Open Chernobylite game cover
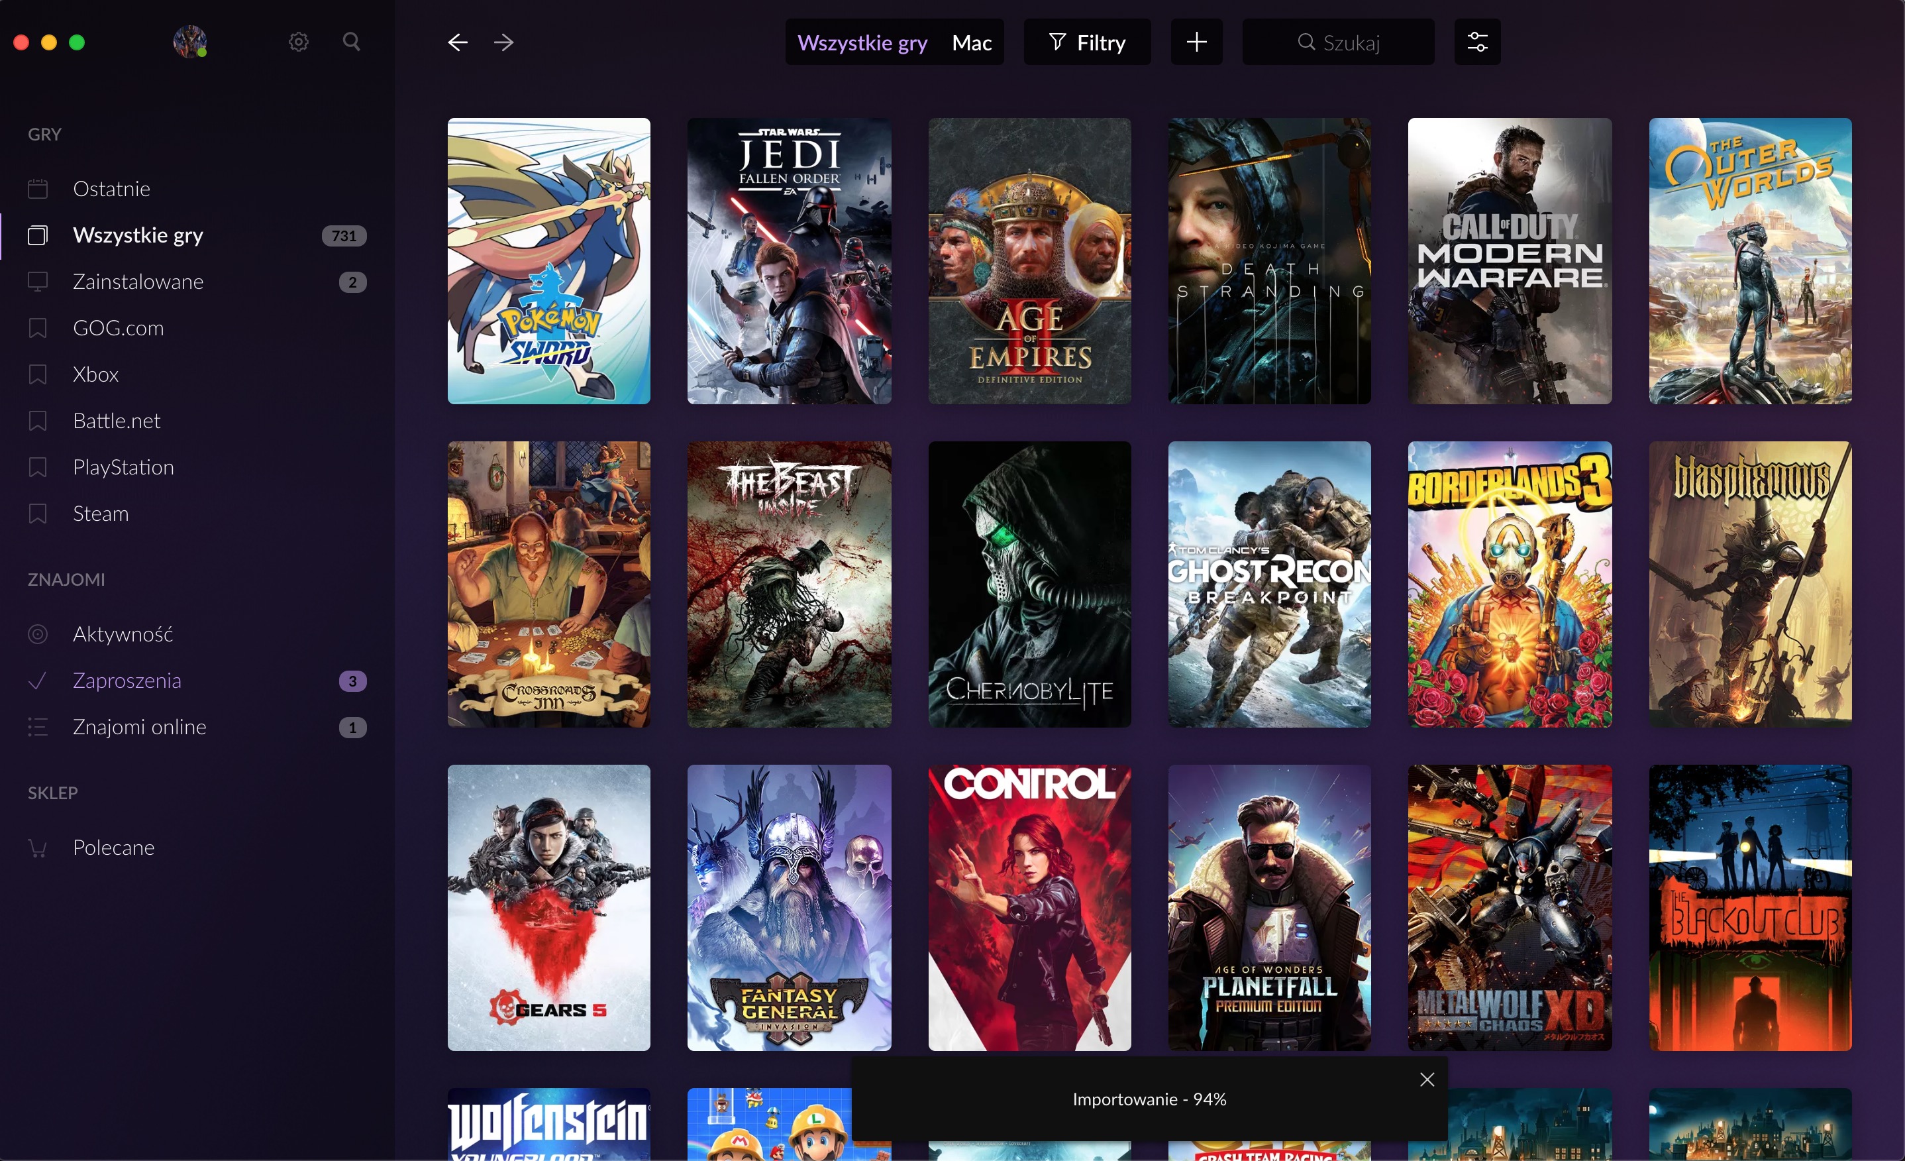The height and width of the screenshot is (1161, 1905). click(1029, 584)
